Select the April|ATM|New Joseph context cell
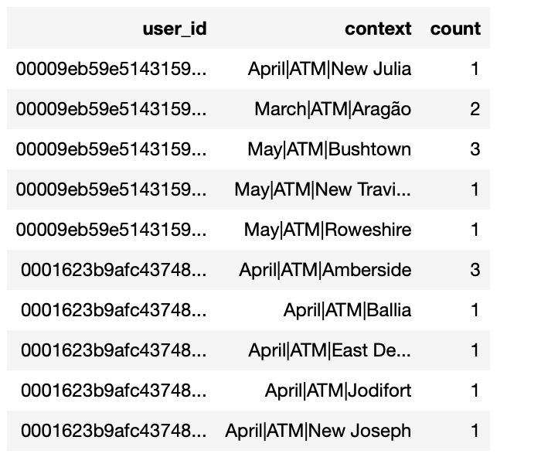 tap(318, 431)
